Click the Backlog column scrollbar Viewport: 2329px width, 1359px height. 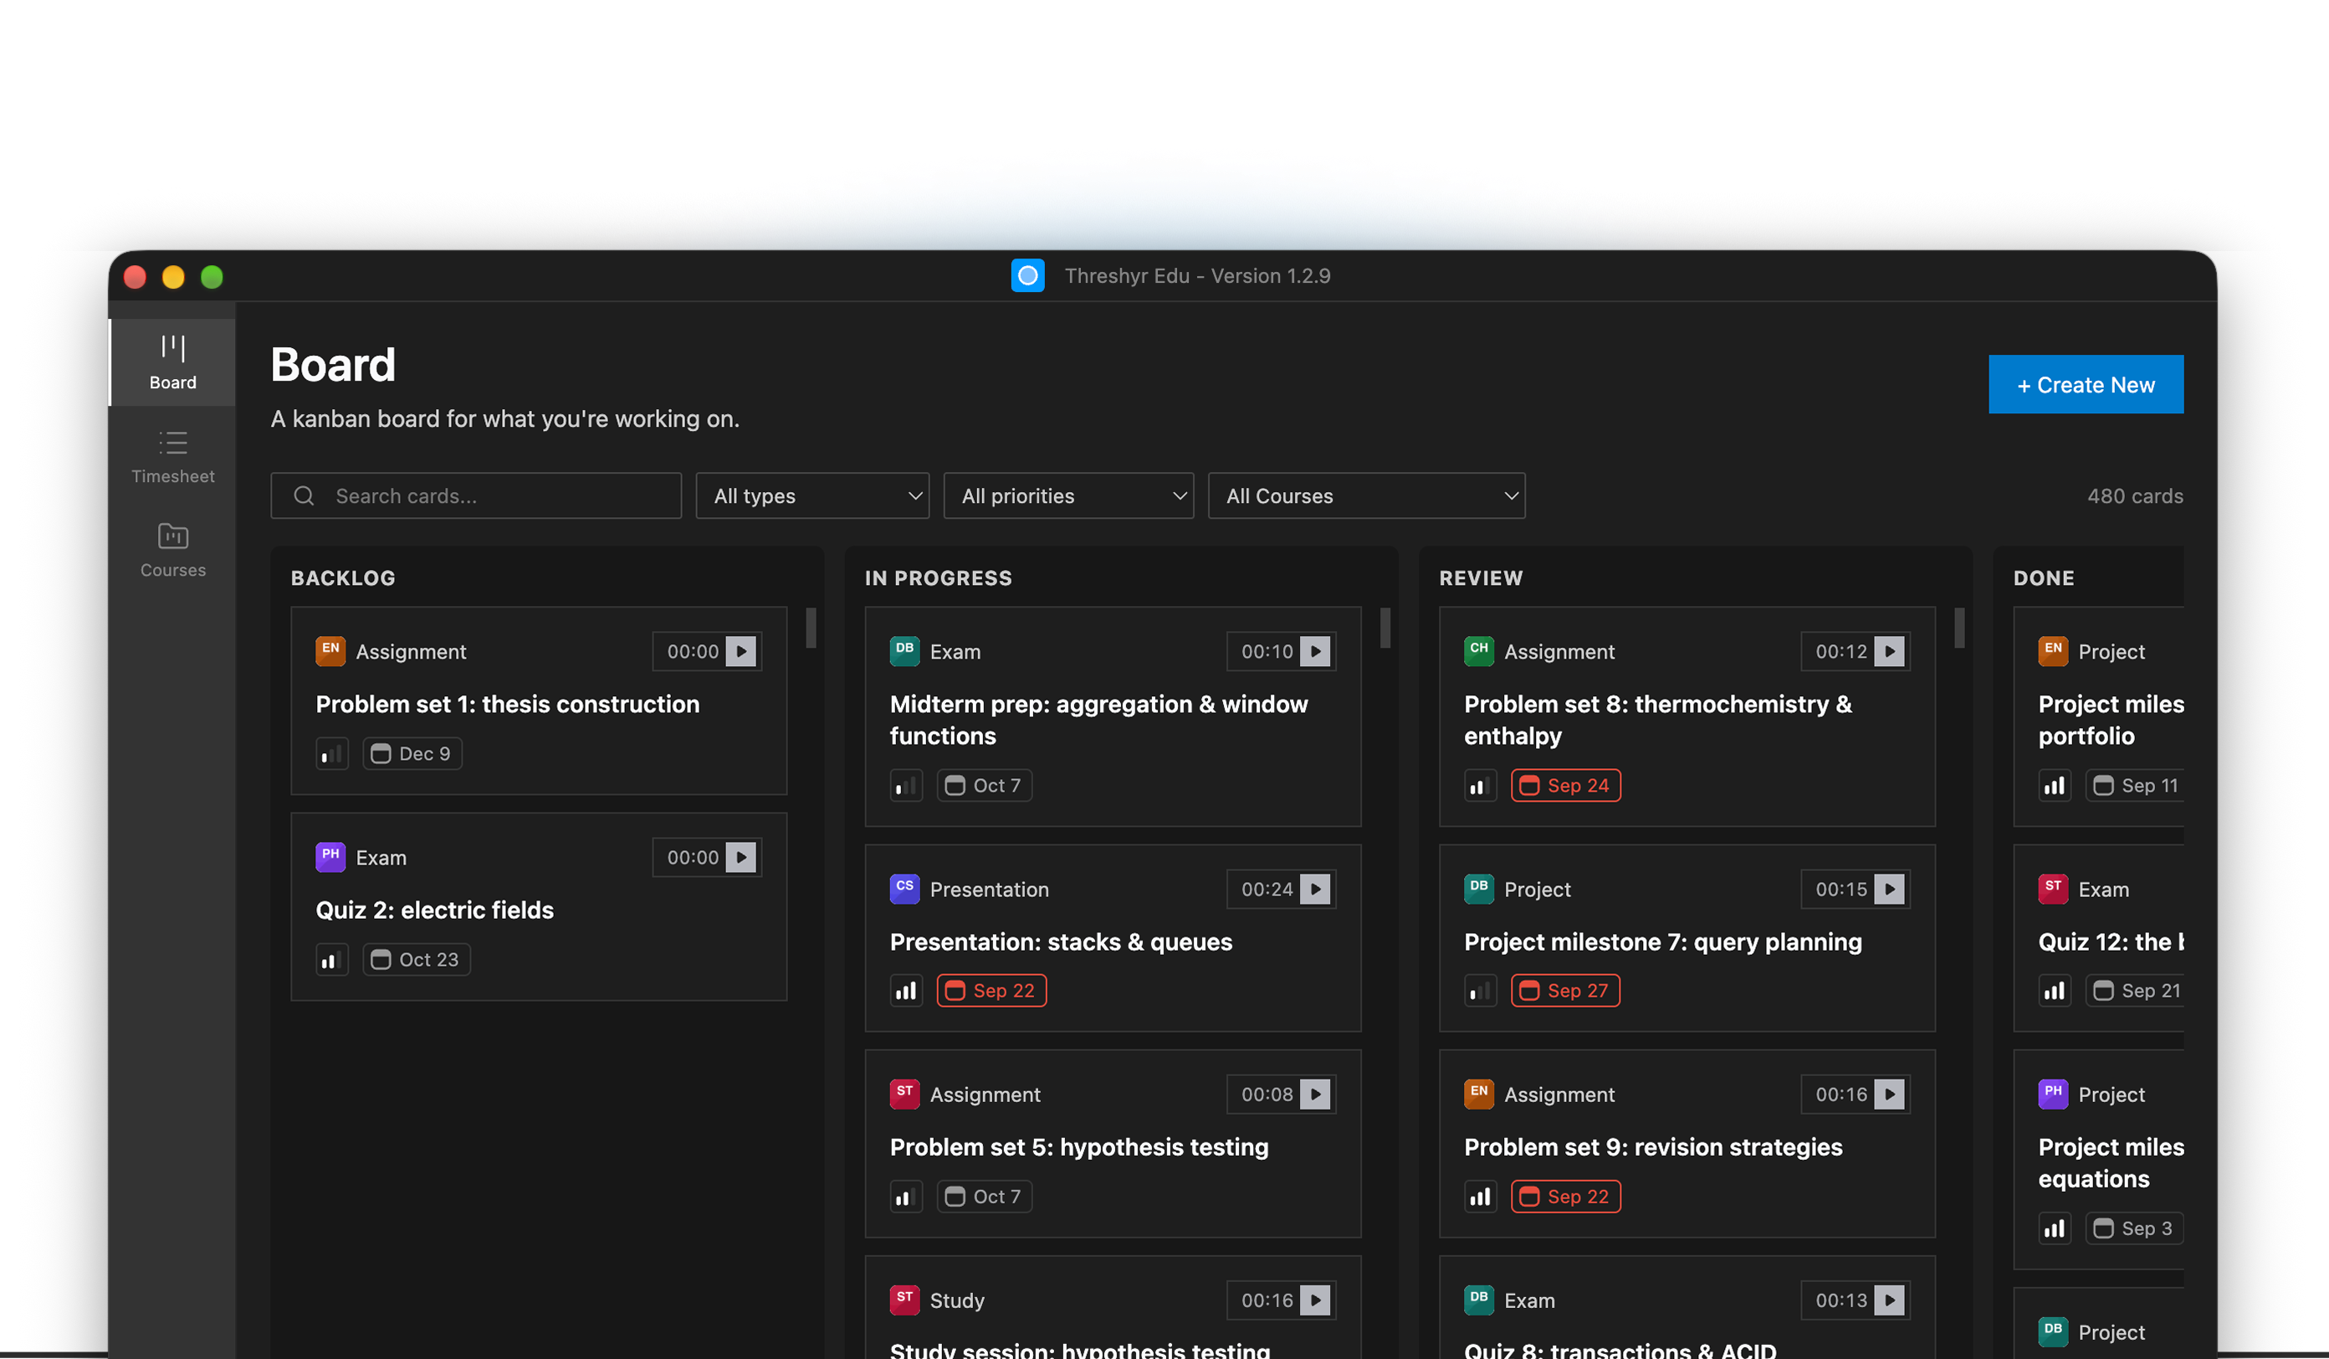pyautogui.click(x=811, y=628)
